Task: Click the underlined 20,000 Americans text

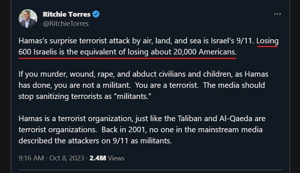Action: 205,52
